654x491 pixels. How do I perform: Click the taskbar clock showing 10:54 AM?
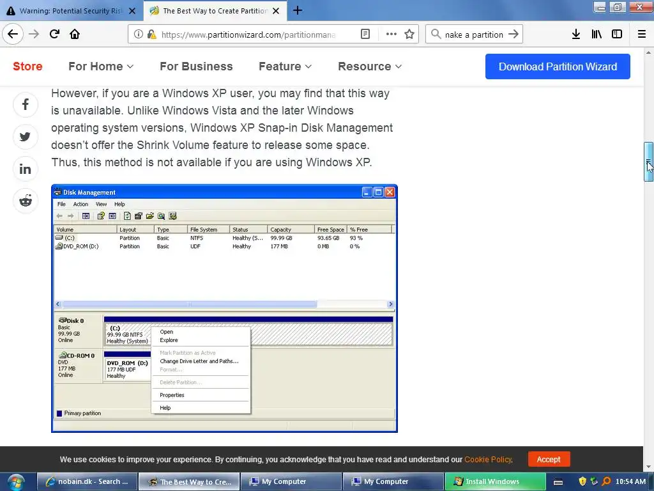pyautogui.click(x=630, y=481)
